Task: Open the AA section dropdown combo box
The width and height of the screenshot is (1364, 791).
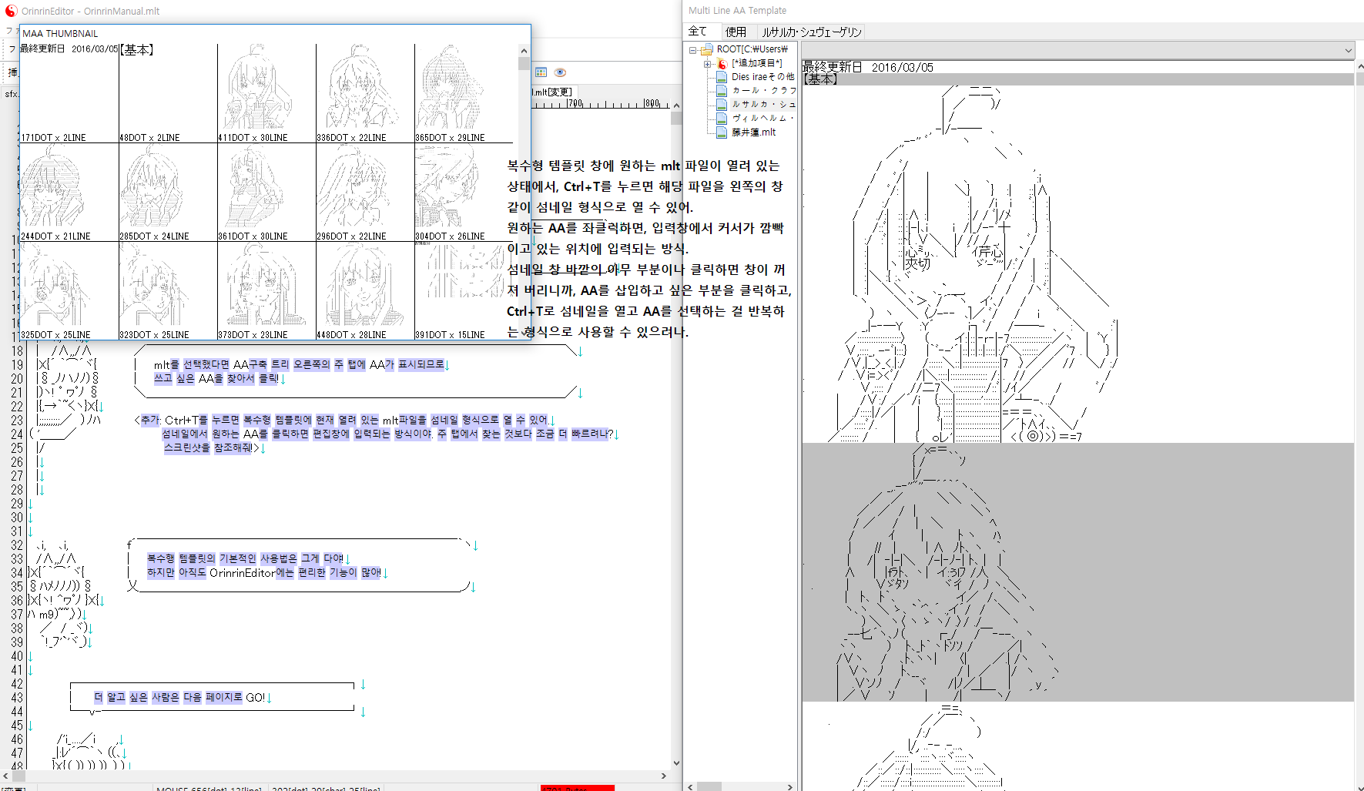Action: point(1077,50)
